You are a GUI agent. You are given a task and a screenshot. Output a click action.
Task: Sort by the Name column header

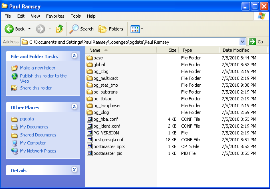[121, 50]
